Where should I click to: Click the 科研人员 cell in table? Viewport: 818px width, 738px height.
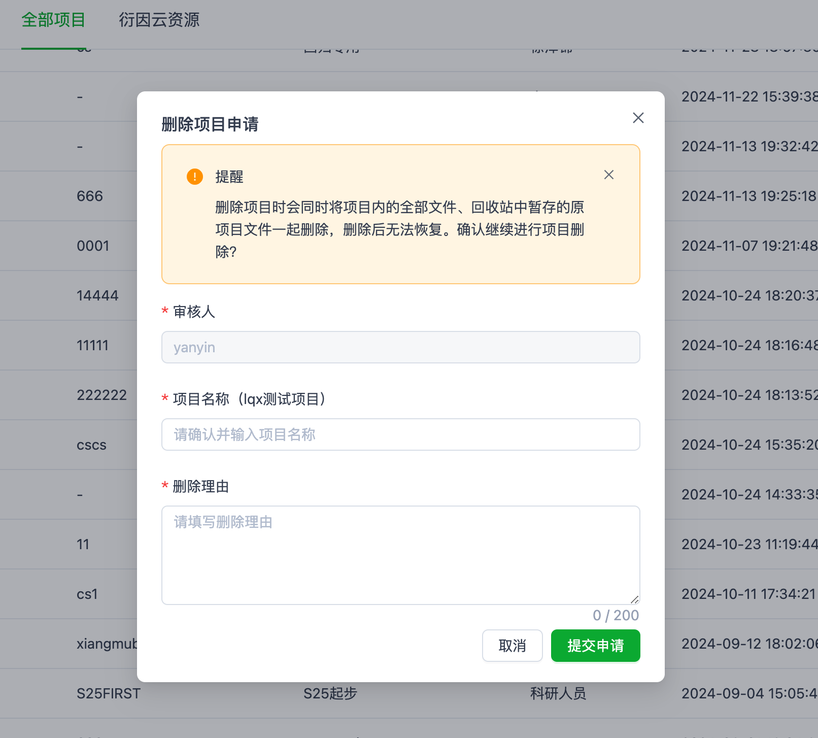tap(558, 693)
